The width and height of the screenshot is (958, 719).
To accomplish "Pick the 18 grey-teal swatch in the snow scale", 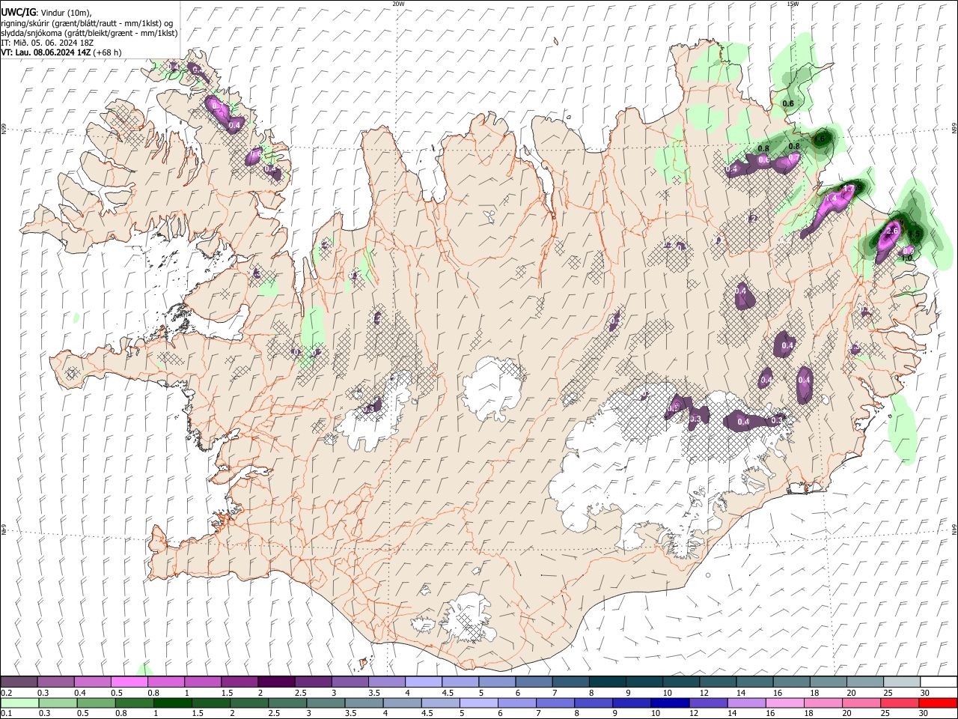I will [827, 682].
